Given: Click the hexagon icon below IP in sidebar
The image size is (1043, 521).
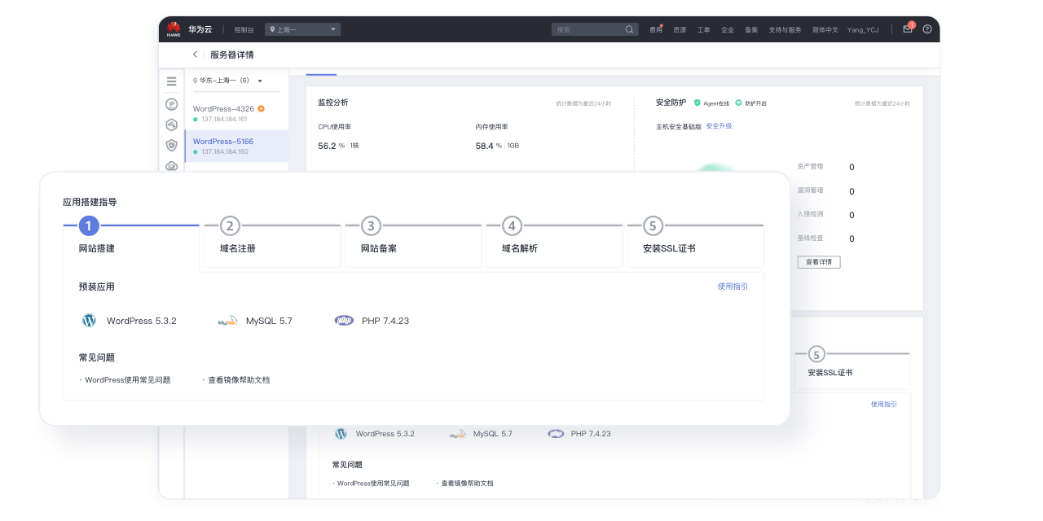Looking at the screenshot, I should (171, 125).
